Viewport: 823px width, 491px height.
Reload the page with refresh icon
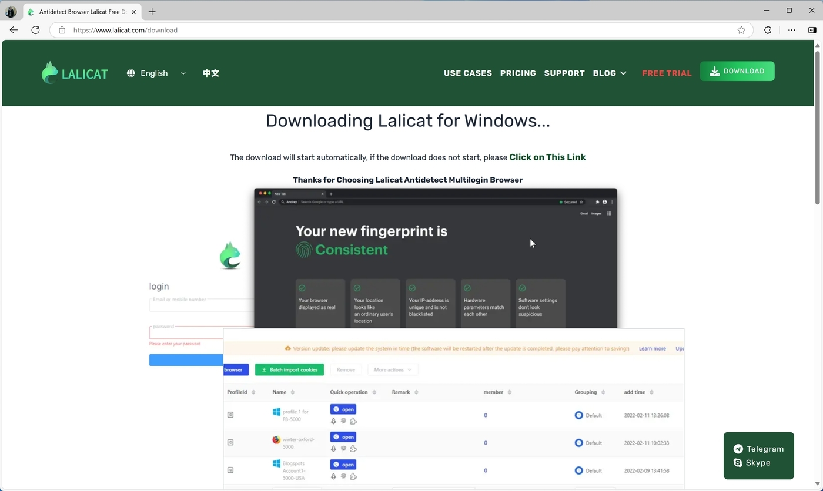35,30
